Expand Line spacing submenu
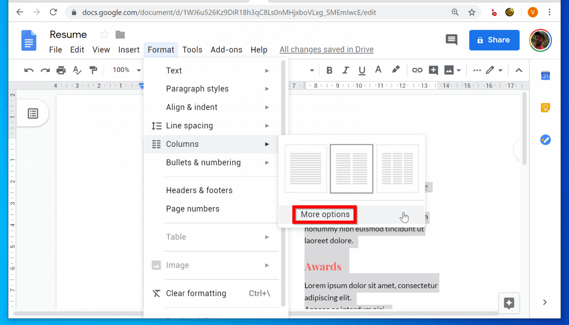The image size is (569, 325). pyautogui.click(x=211, y=126)
